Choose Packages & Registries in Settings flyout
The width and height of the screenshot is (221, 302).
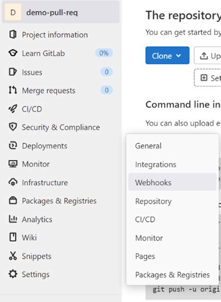173,275
